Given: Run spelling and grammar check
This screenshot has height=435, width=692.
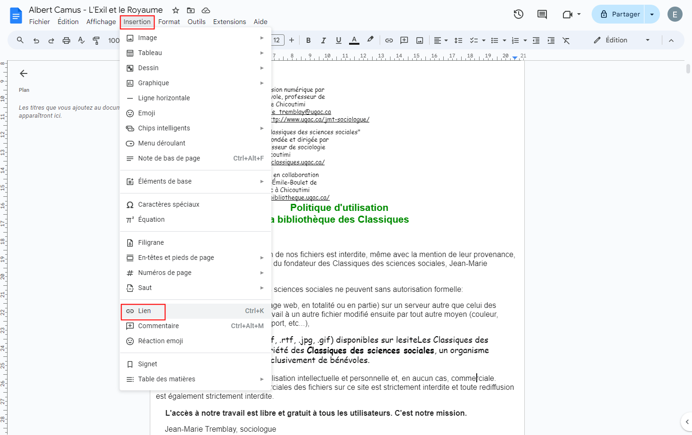Looking at the screenshot, I should pyautogui.click(x=81, y=40).
